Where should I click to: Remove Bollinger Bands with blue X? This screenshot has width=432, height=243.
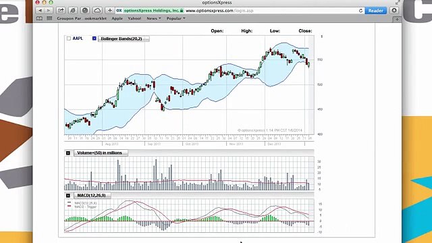point(94,38)
